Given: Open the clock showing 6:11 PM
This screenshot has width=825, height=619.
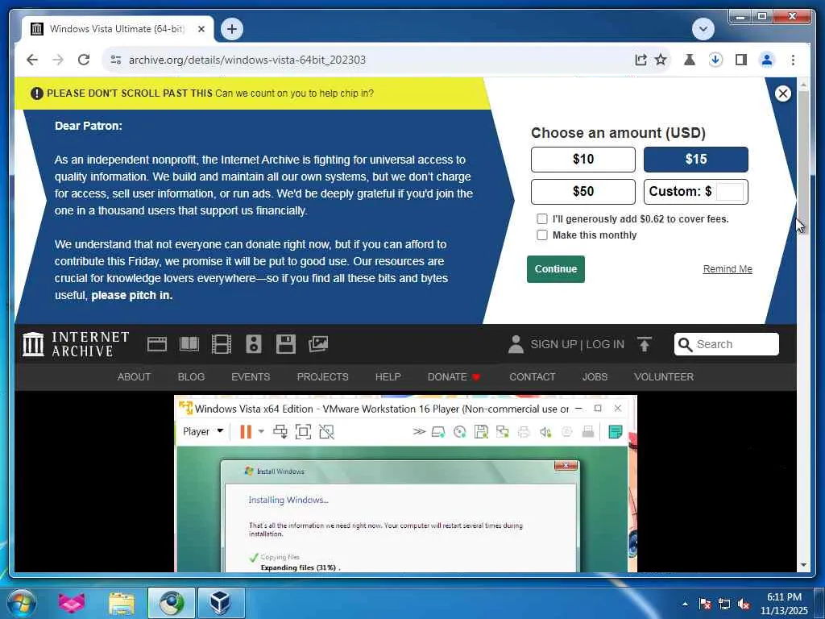Looking at the screenshot, I should tap(783, 604).
